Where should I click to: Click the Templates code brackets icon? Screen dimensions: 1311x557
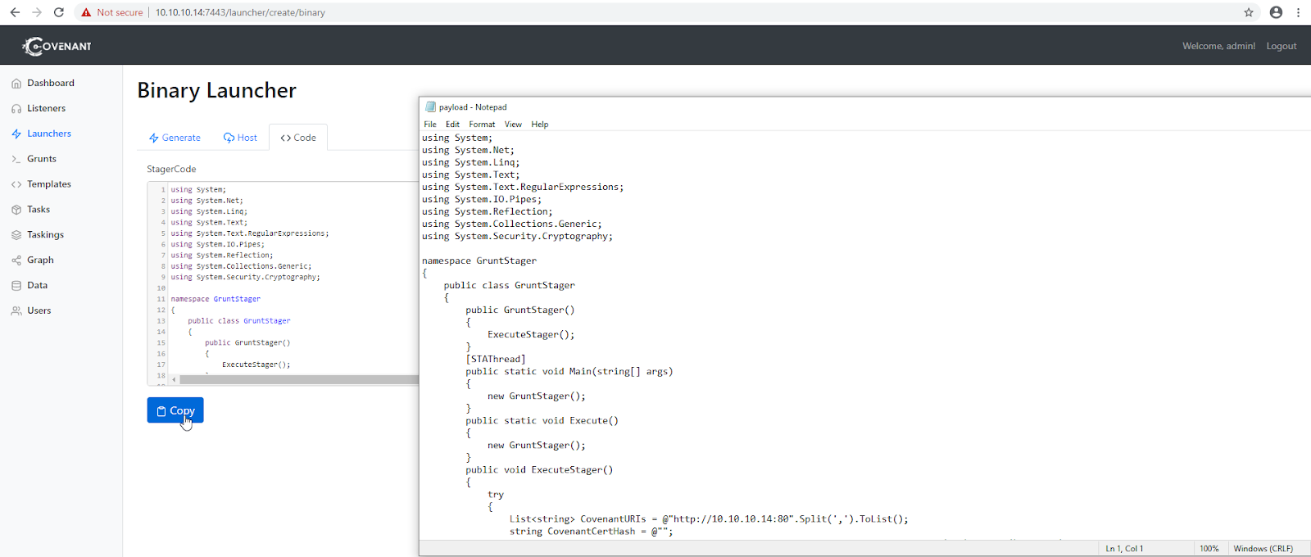pos(16,184)
